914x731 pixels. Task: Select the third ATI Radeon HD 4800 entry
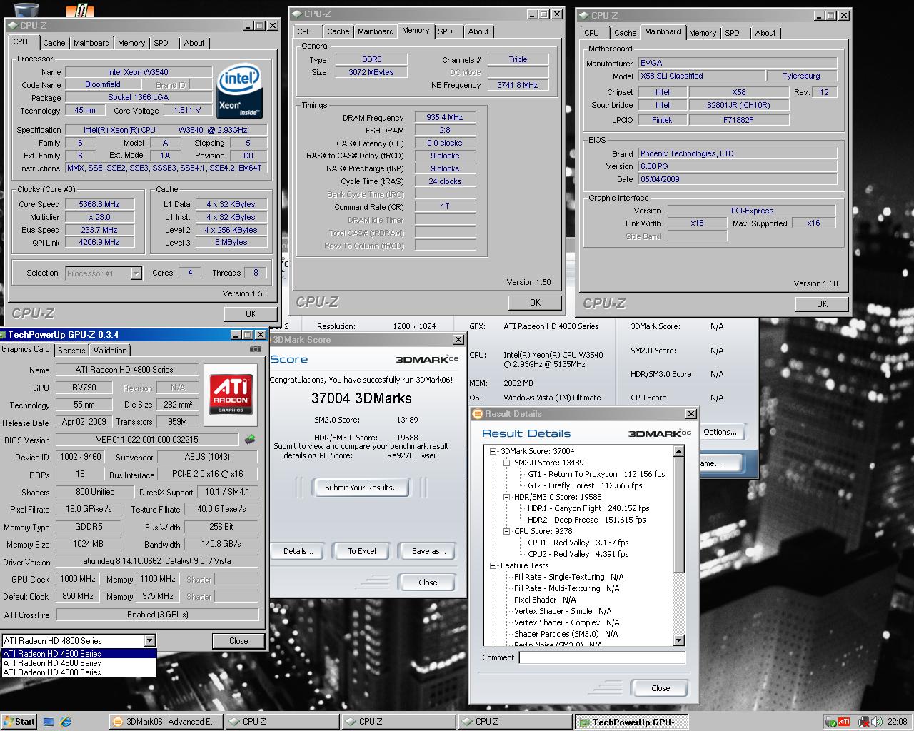(x=79, y=672)
